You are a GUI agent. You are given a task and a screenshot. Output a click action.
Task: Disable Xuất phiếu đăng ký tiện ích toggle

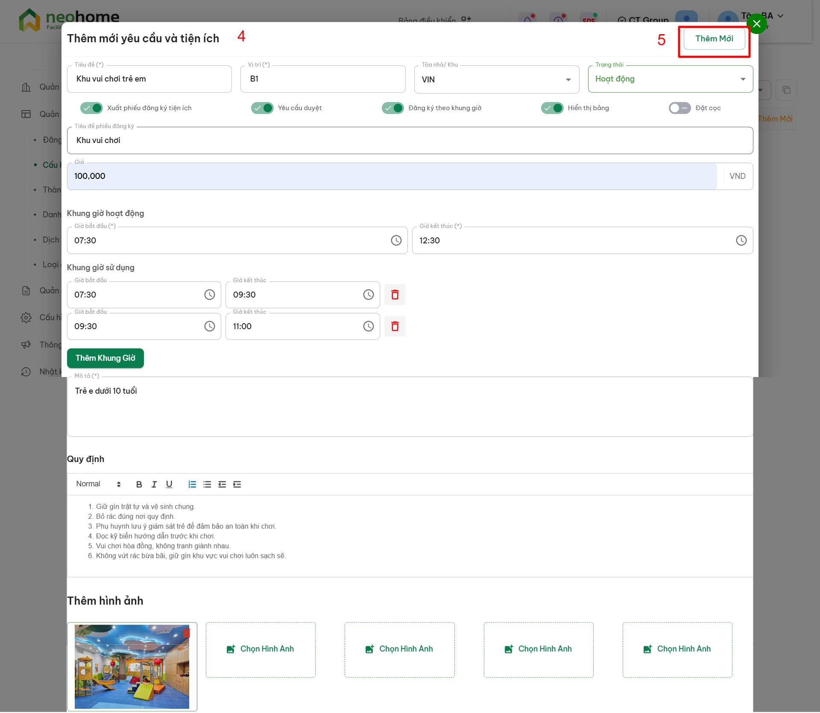coord(92,108)
